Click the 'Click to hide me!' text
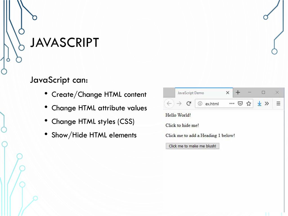 click(182, 125)
